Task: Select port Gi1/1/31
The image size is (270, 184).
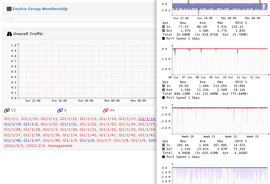Action: click(x=88, y=129)
